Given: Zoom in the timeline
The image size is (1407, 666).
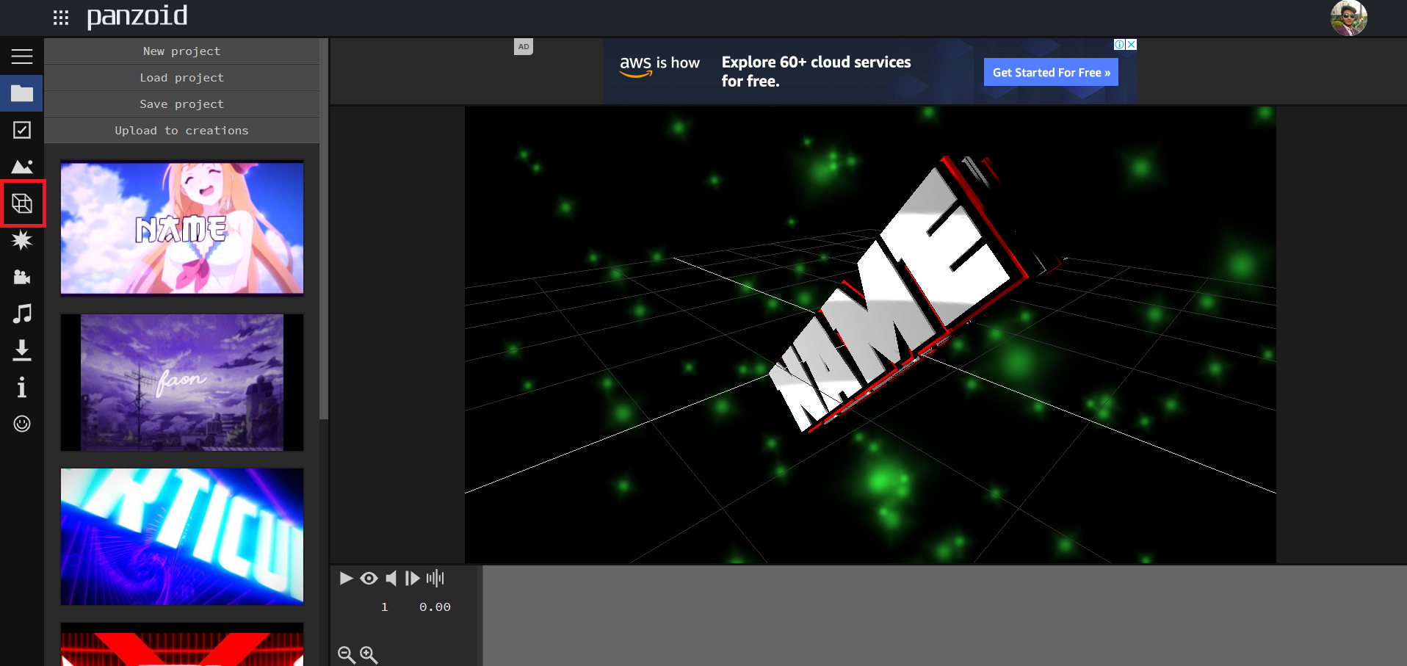Looking at the screenshot, I should coord(369,655).
